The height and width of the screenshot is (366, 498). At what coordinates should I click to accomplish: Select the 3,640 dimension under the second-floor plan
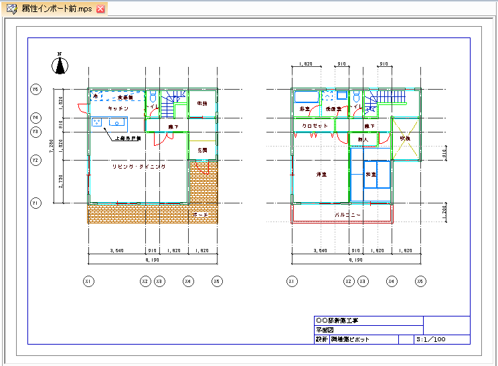click(320, 251)
